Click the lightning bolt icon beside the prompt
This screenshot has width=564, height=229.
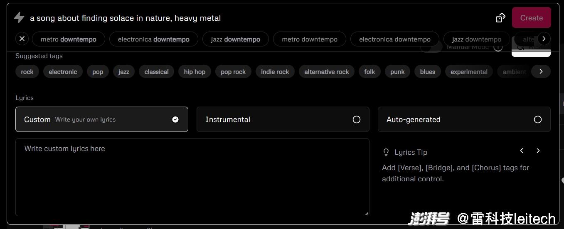(19, 17)
